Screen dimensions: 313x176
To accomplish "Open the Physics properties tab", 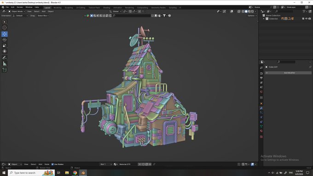I will coord(261,117).
